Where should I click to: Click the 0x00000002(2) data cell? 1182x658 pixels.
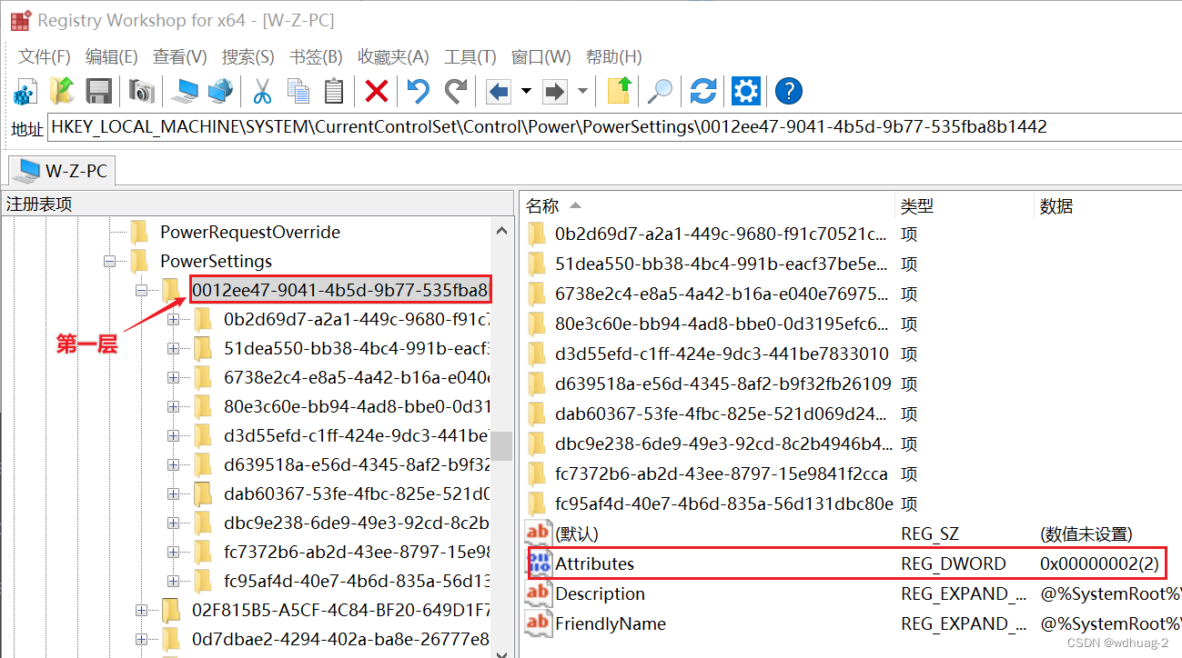[1099, 563]
